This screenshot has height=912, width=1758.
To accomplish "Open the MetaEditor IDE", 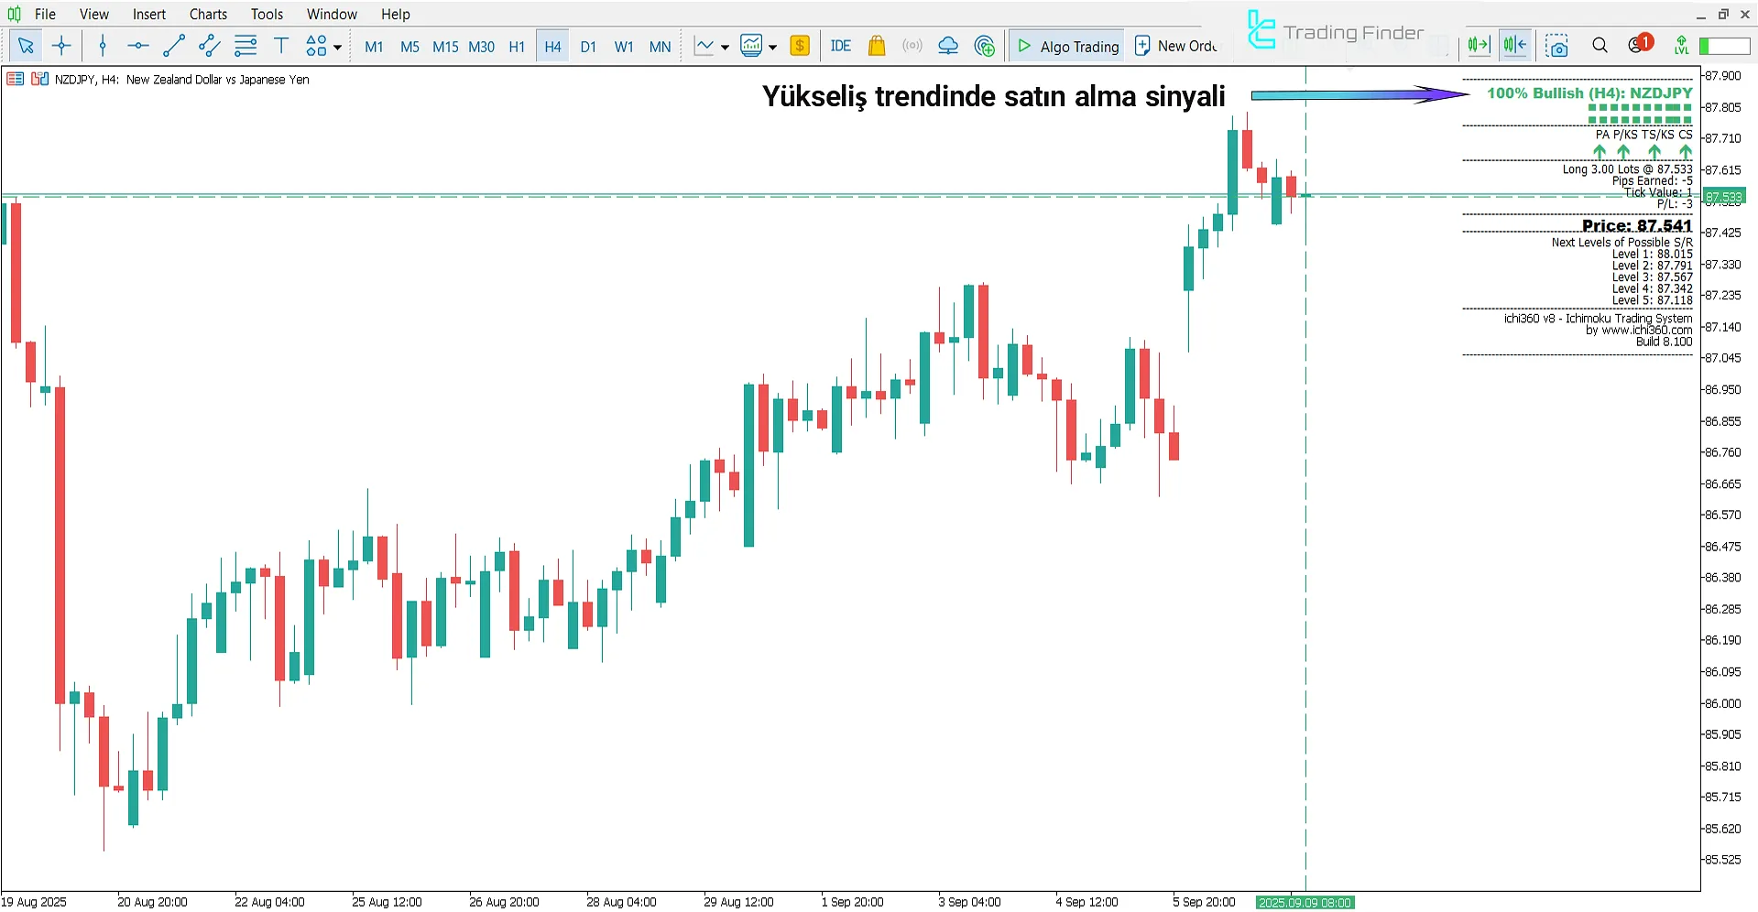I will (840, 46).
